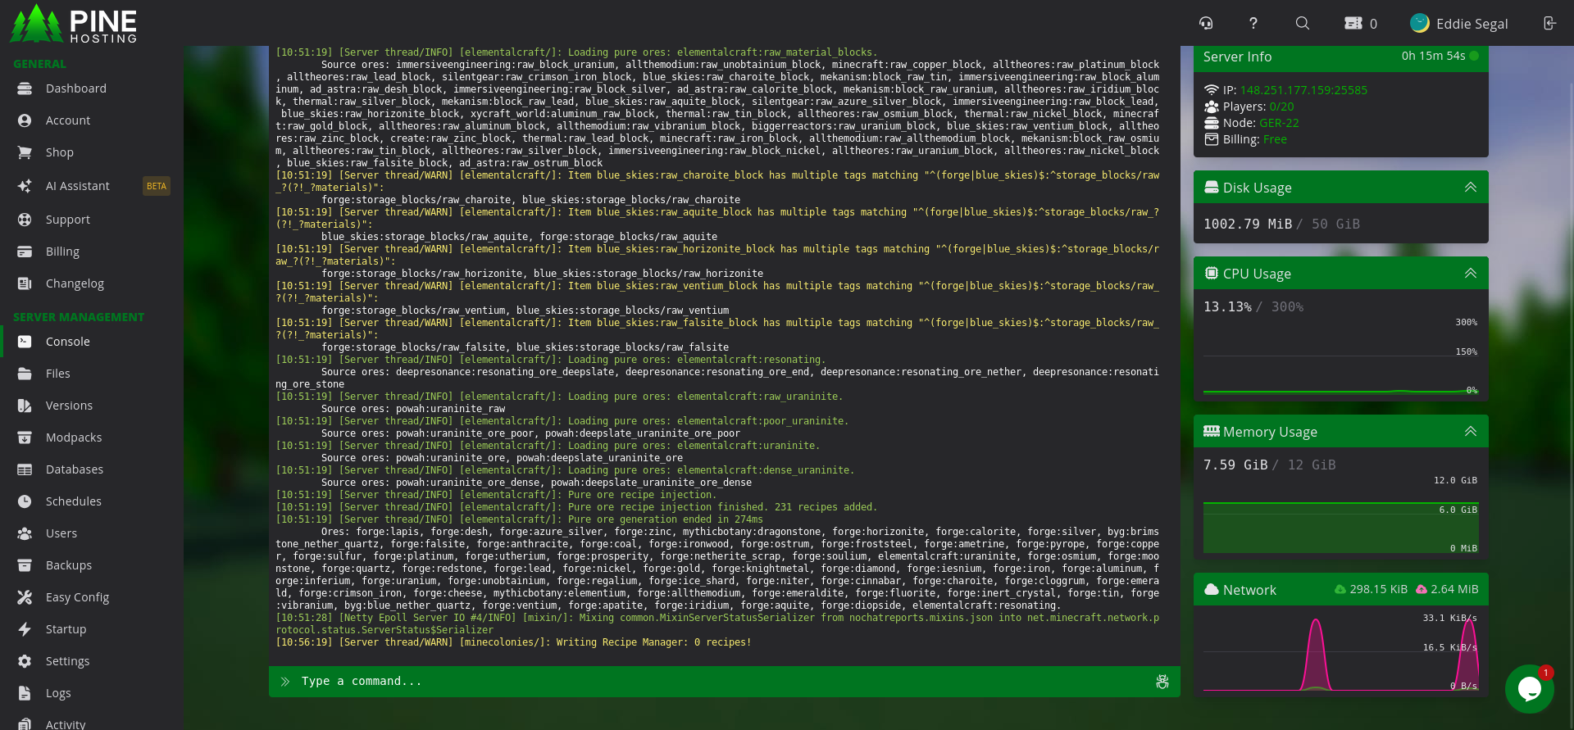Open Easy Config section

[x=77, y=597]
